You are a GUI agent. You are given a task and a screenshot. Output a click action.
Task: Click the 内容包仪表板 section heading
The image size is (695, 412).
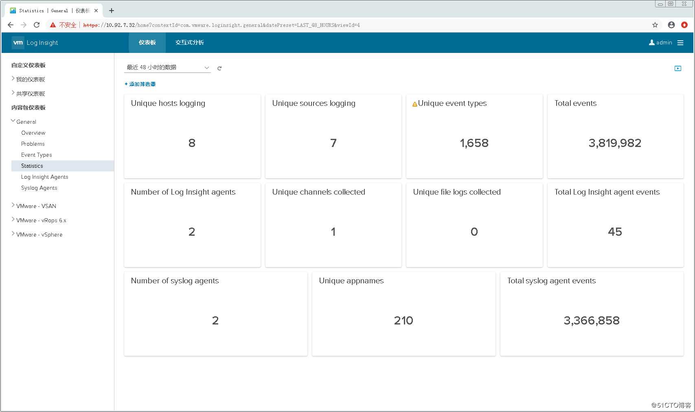29,107
